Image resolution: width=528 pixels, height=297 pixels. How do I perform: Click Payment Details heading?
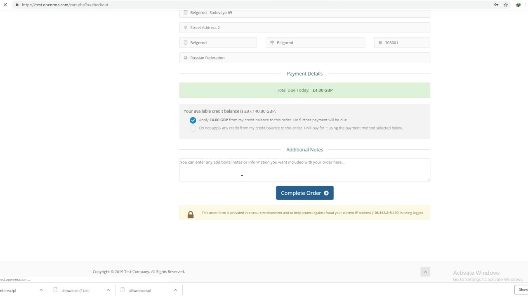click(x=305, y=74)
